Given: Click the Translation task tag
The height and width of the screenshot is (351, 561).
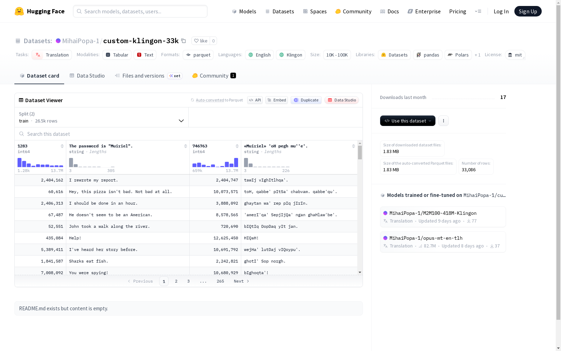Looking at the screenshot, I should (52, 55).
